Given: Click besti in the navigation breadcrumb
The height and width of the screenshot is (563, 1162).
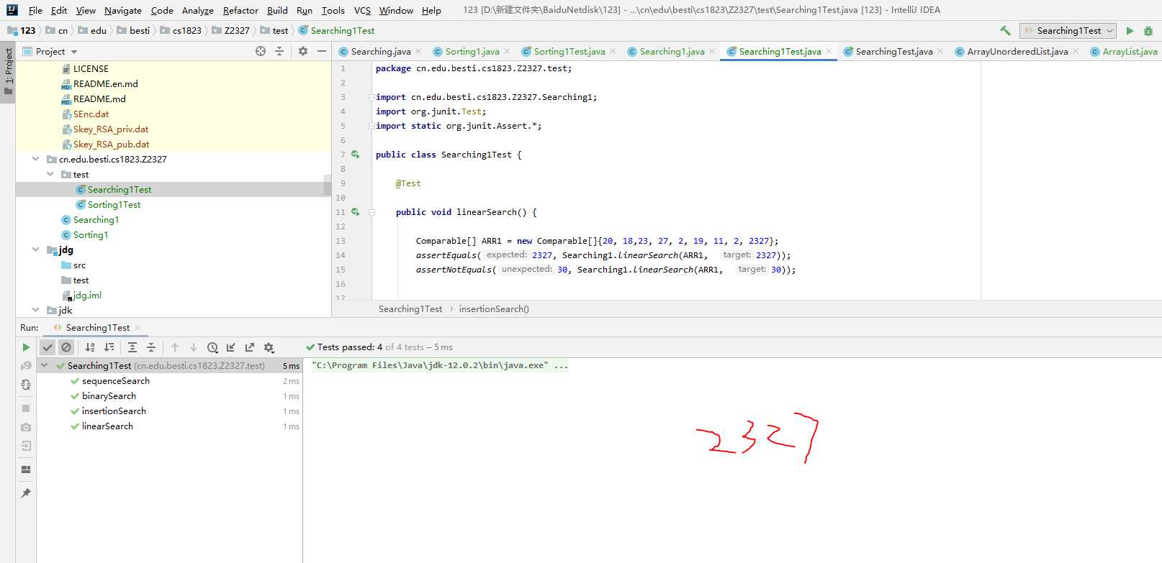Looking at the screenshot, I should pyautogui.click(x=140, y=31).
